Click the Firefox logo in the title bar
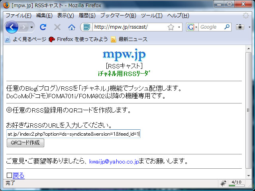The width and height of the screenshot is (255, 191). pos(6,5)
